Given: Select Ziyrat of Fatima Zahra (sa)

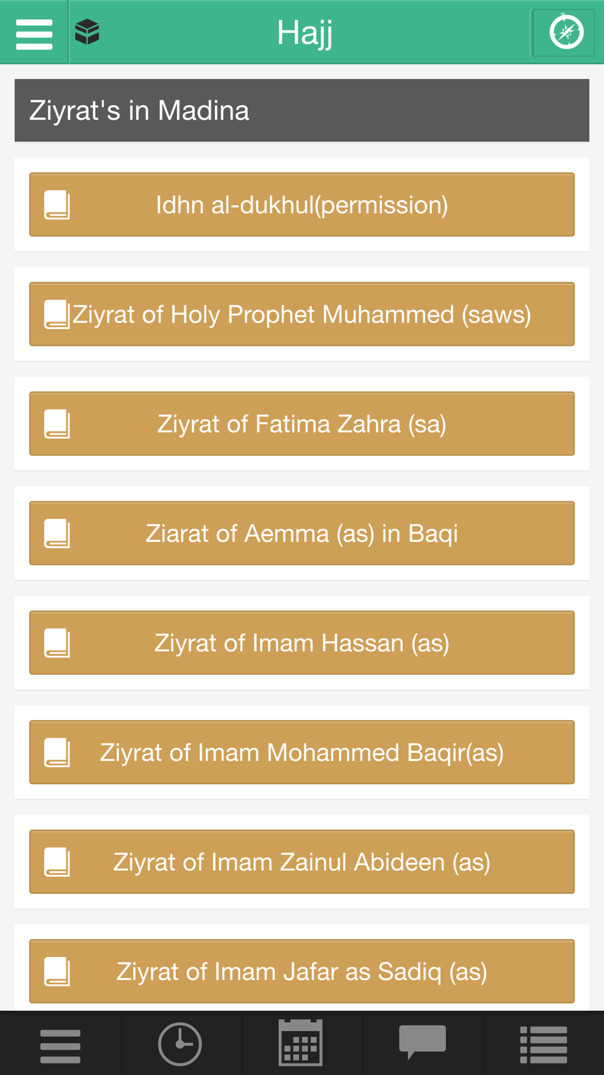Looking at the screenshot, I should 302,424.
